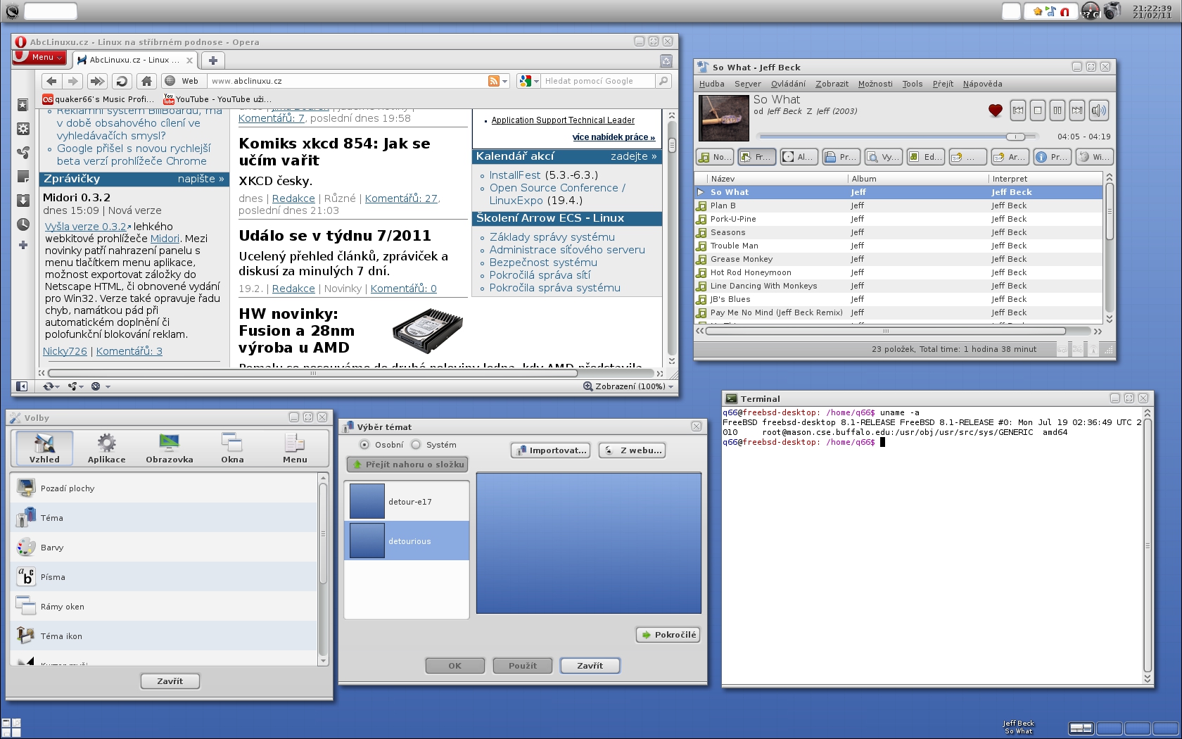
Task: Click the music note tray icon
Action: pos(1051,11)
